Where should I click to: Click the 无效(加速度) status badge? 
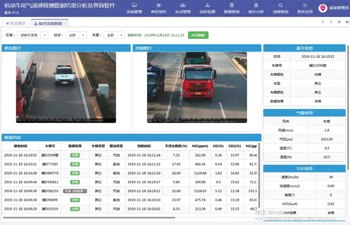pos(75,191)
